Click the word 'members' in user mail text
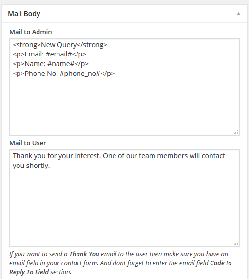Image resolution: width=249 pixels, height=279 pixels. [x=172, y=156]
